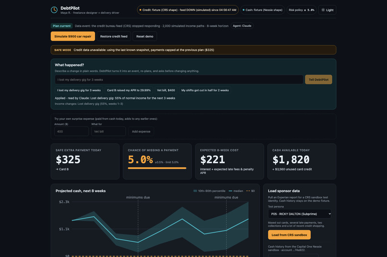Click the 10th–90th percentile legend swatch

point(195,191)
